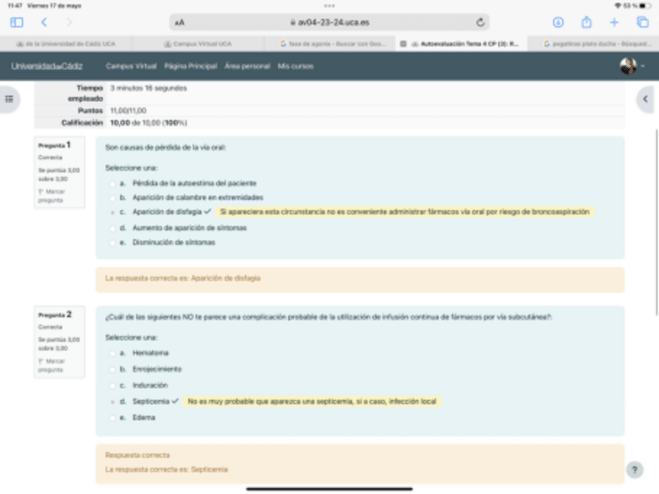659x494 pixels.
Task: Click the '3 minutos 16 segundos' value
Action: click(148, 89)
